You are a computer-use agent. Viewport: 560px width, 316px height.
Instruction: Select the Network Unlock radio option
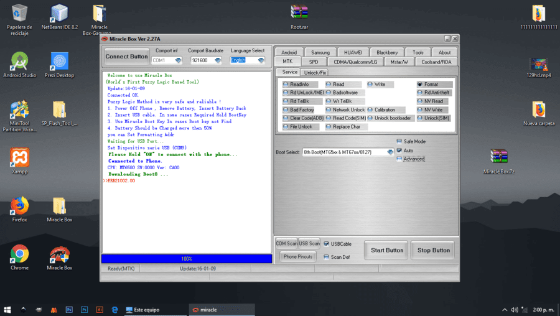coord(345,109)
